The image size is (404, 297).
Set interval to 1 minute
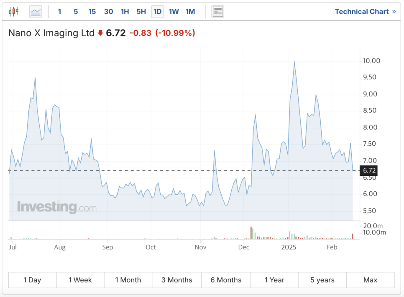tap(59, 12)
